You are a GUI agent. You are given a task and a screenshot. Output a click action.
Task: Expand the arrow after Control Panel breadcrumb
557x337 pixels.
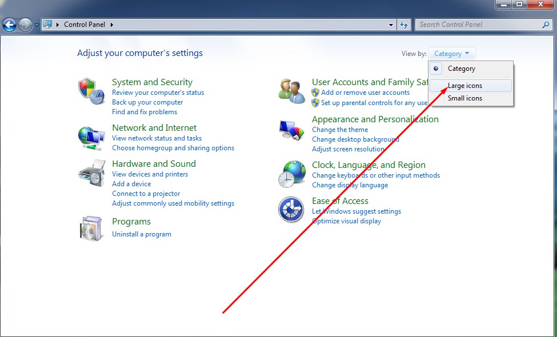tap(111, 25)
